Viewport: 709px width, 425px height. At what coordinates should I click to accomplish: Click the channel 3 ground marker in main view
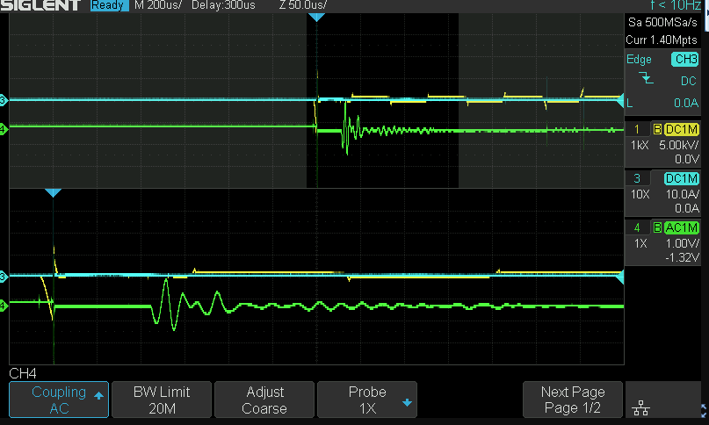click(x=4, y=100)
